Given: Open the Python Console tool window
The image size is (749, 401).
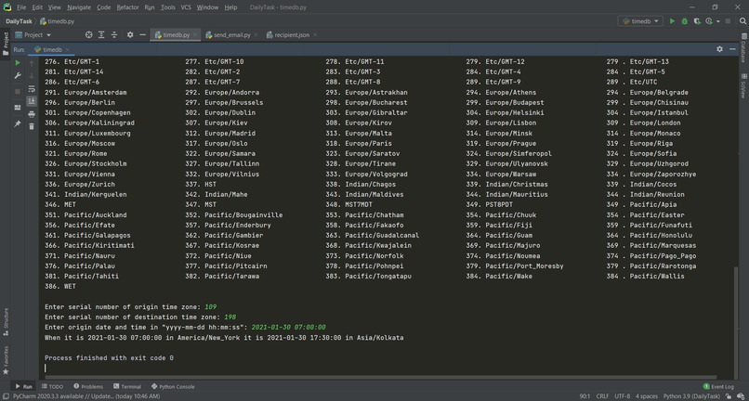Looking at the screenshot, I should pos(173,387).
